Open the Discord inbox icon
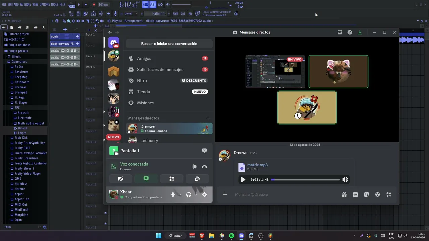Viewport: 429px width, 241px height. pyautogui.click(x=340, y=32)
